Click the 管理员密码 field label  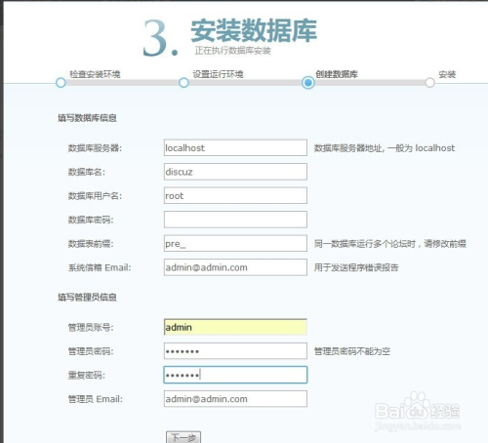pos(91,351)
